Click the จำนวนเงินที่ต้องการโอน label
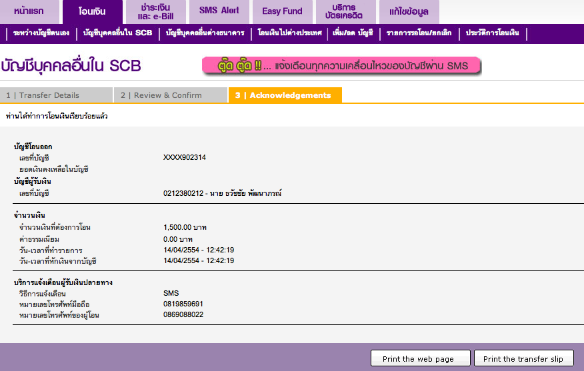This screenshot has width=584, height=371. (55, 227)
